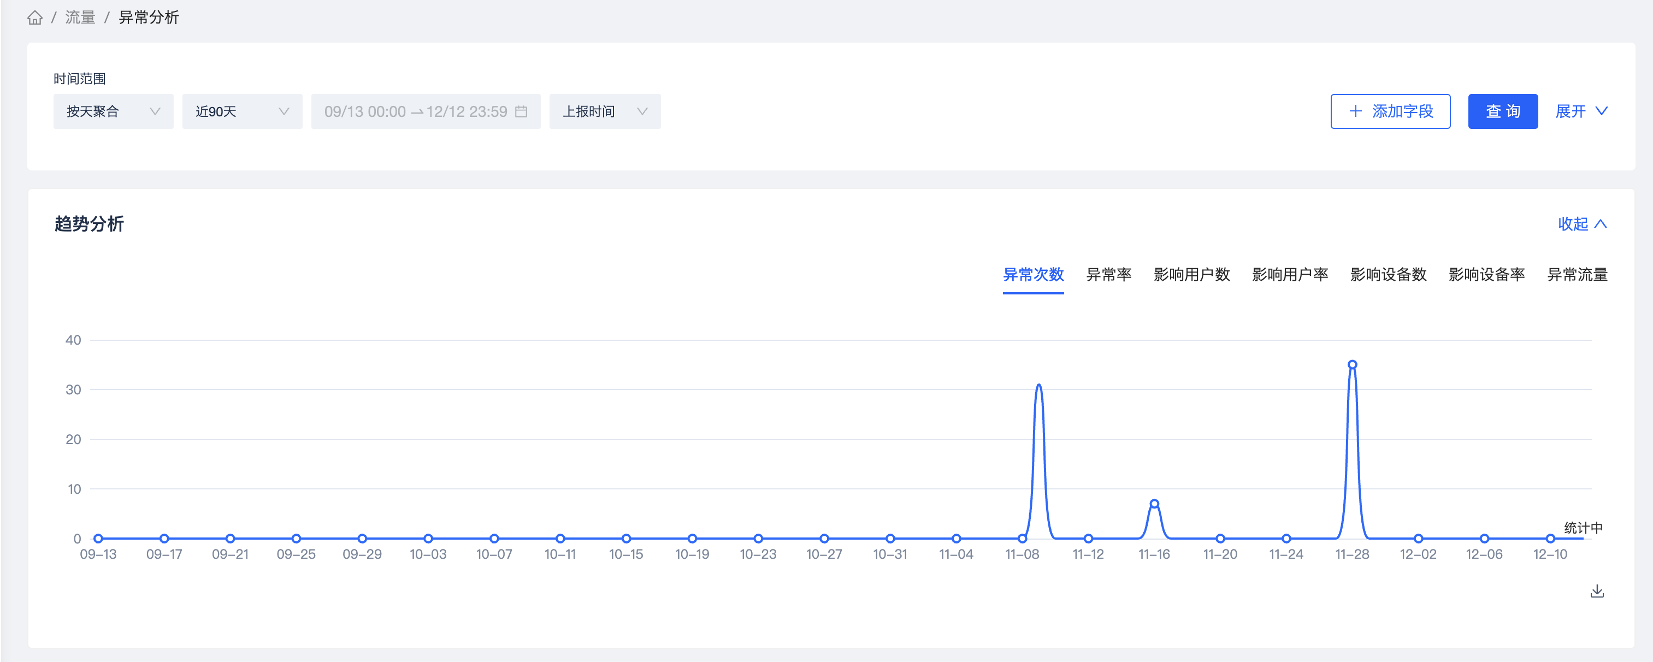Click the 查询 button
Image resolution: width=1653 pixels, height=662 pixels.
click(1502, 111)
